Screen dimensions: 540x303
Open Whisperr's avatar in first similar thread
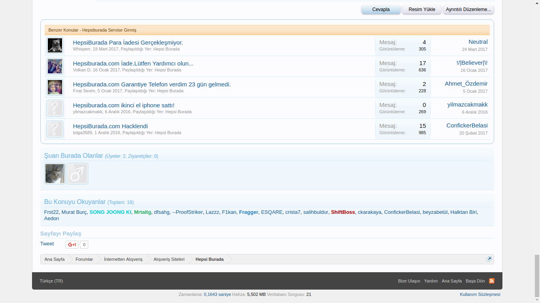coord(55,45)
